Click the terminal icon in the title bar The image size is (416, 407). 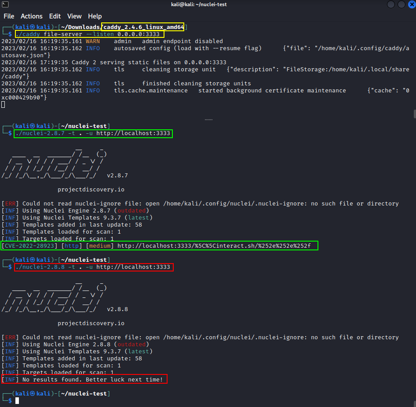pos(5,4)
